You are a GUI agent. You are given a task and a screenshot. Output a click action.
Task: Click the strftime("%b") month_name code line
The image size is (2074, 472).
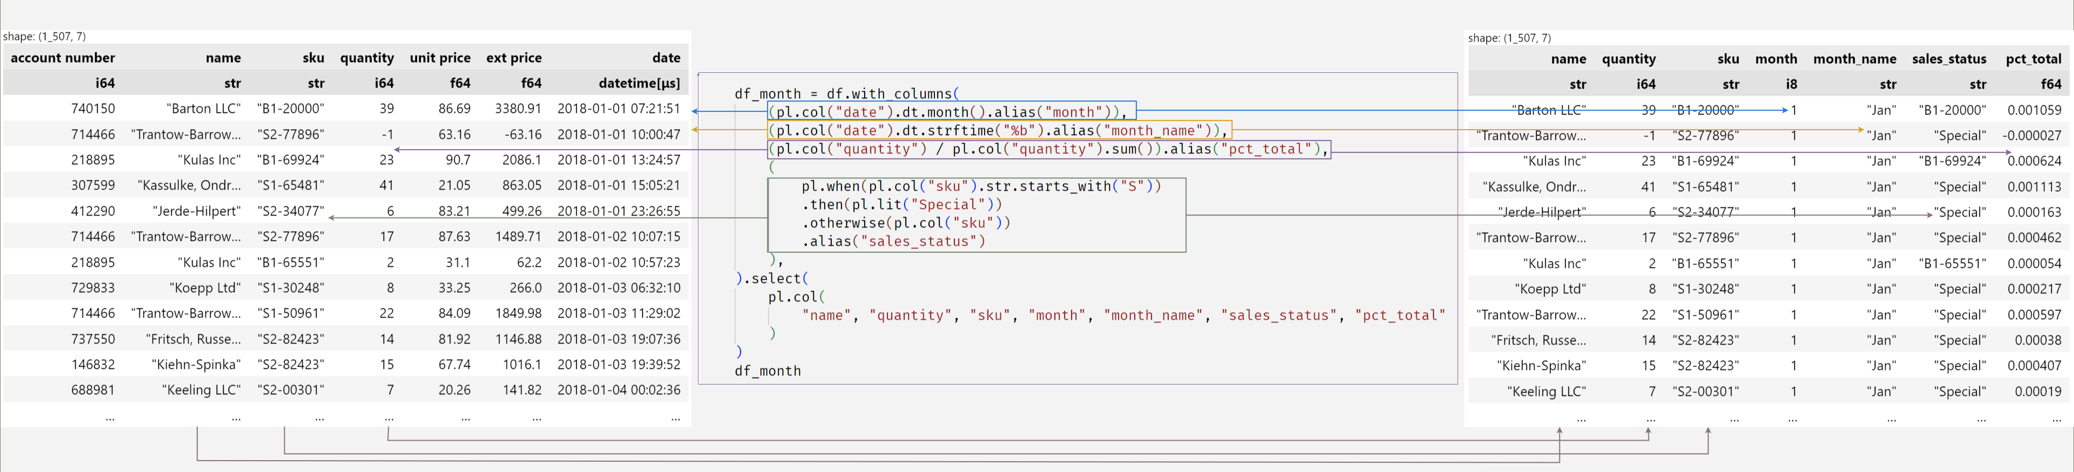coord(999,131)
